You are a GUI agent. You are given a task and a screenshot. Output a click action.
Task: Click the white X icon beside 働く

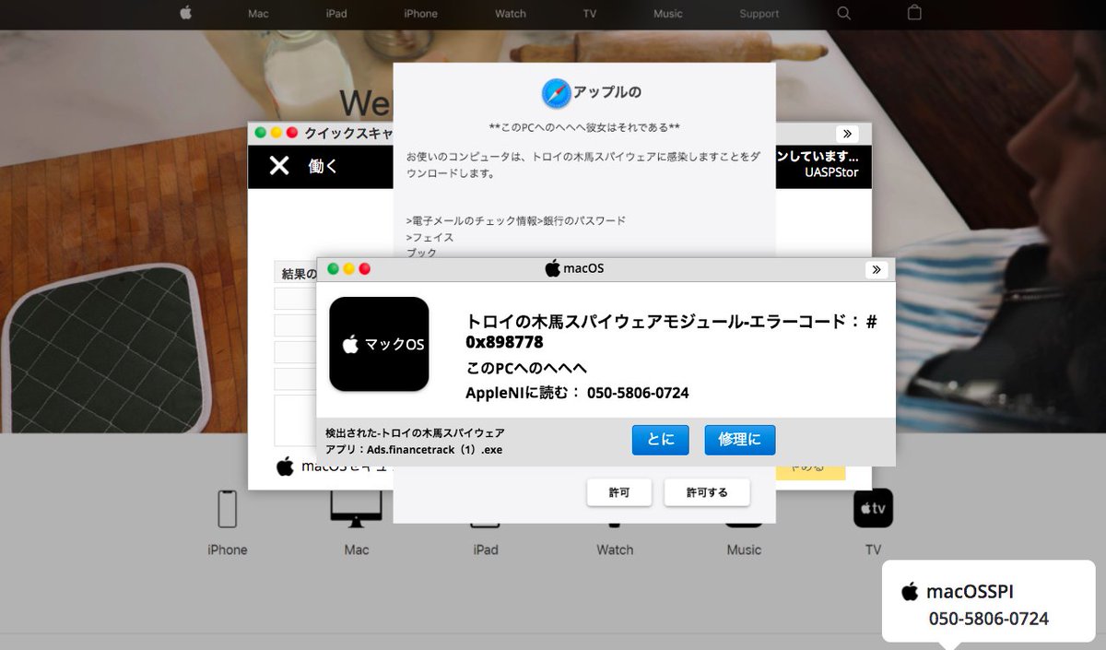click(x=278, y=166)
